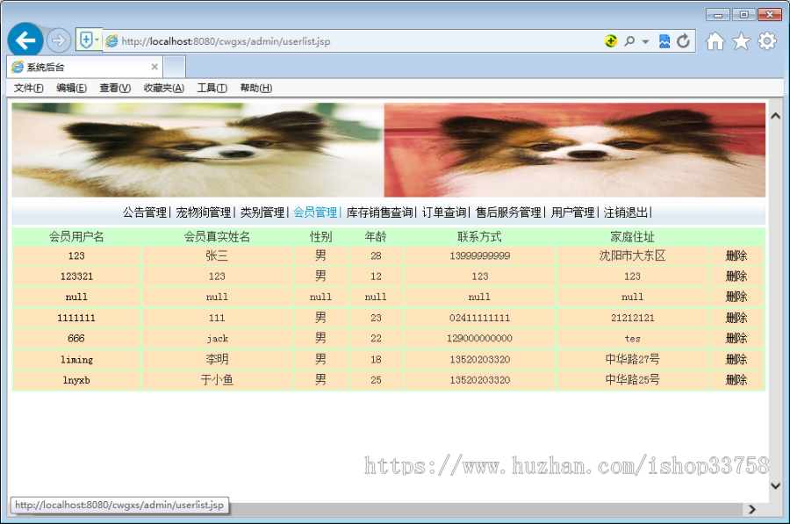Click the 会员真实姓名 column header
The width and height of the screenshot is (790, 524).
pyautogui.click(x=217, y=237)
